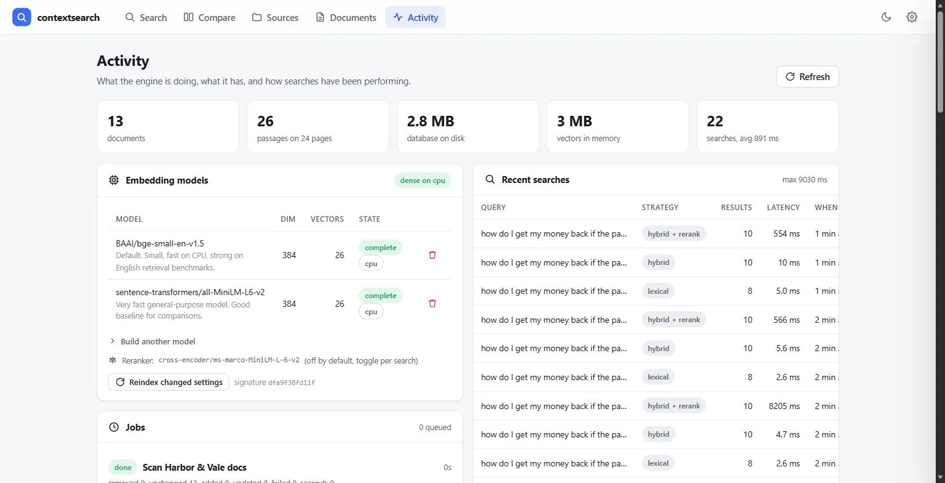Click the RESULTS column header

[737, 208]
